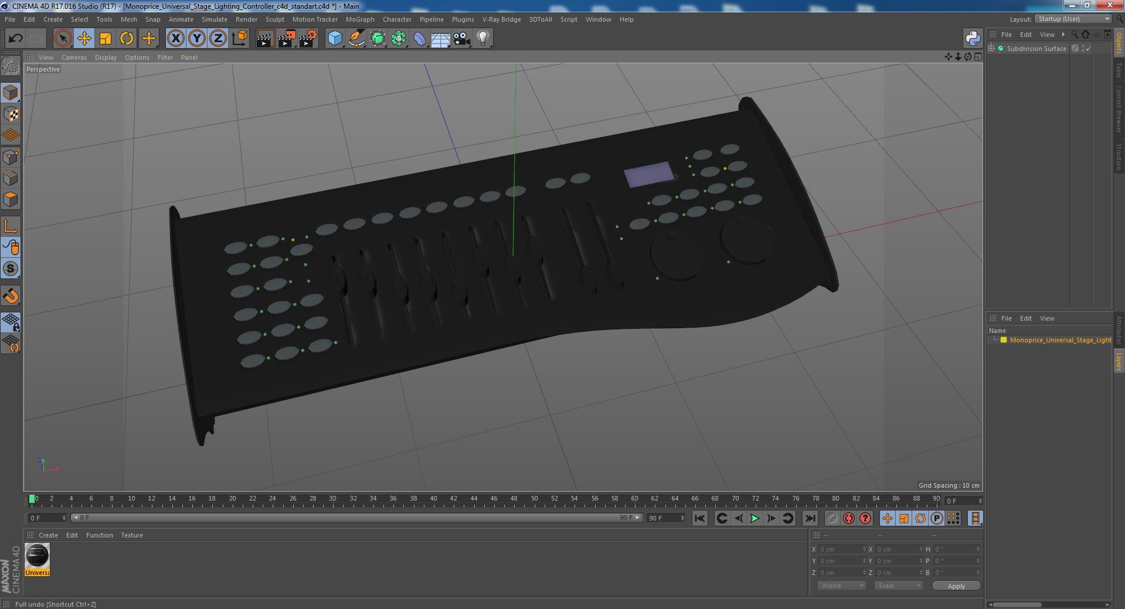Image resolution: width=1125 pixels, height=609 pixels.
Task: Add a Bend deformer object
Action: 420,39
